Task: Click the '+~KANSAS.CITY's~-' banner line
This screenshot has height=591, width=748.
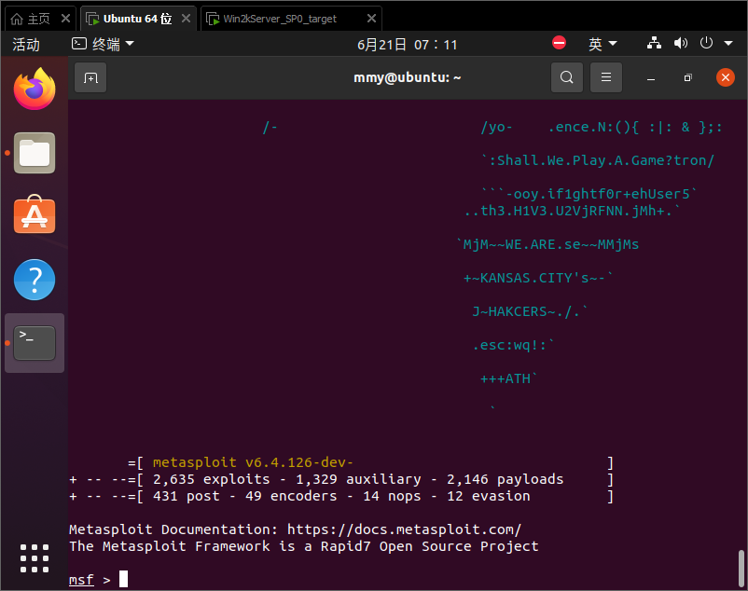Action: (539, 278)
